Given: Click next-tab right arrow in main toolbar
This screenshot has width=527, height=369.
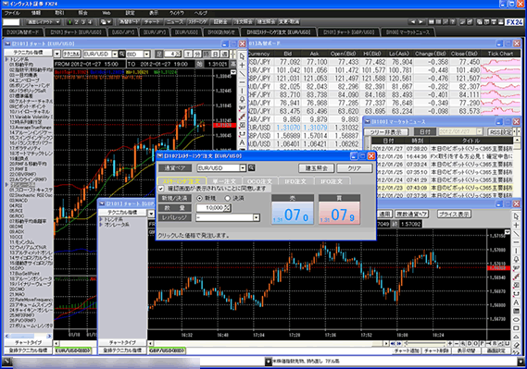Looking at the screenshot, I should pos(420,22).
